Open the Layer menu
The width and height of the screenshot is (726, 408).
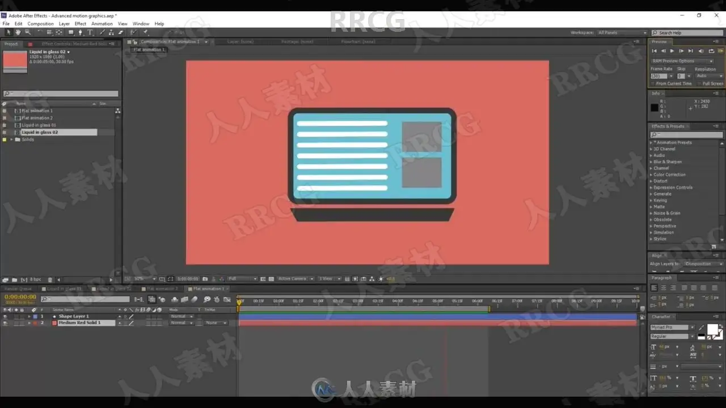pyautogui.click(x=64, y=24)
